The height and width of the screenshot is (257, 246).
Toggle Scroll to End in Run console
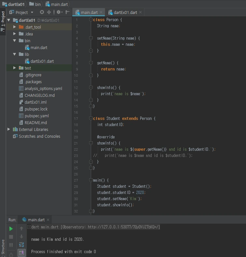click(21, 252)
